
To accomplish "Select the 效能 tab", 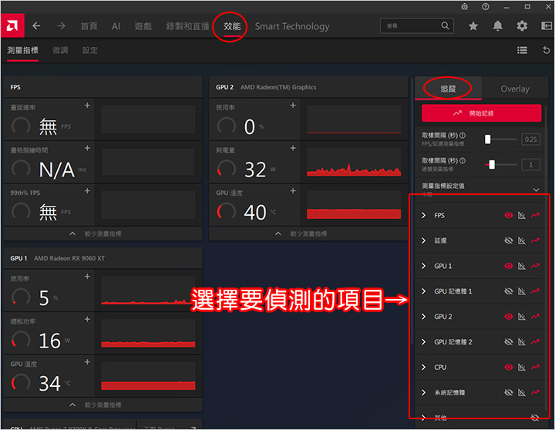I will click(x=232, y=26).
